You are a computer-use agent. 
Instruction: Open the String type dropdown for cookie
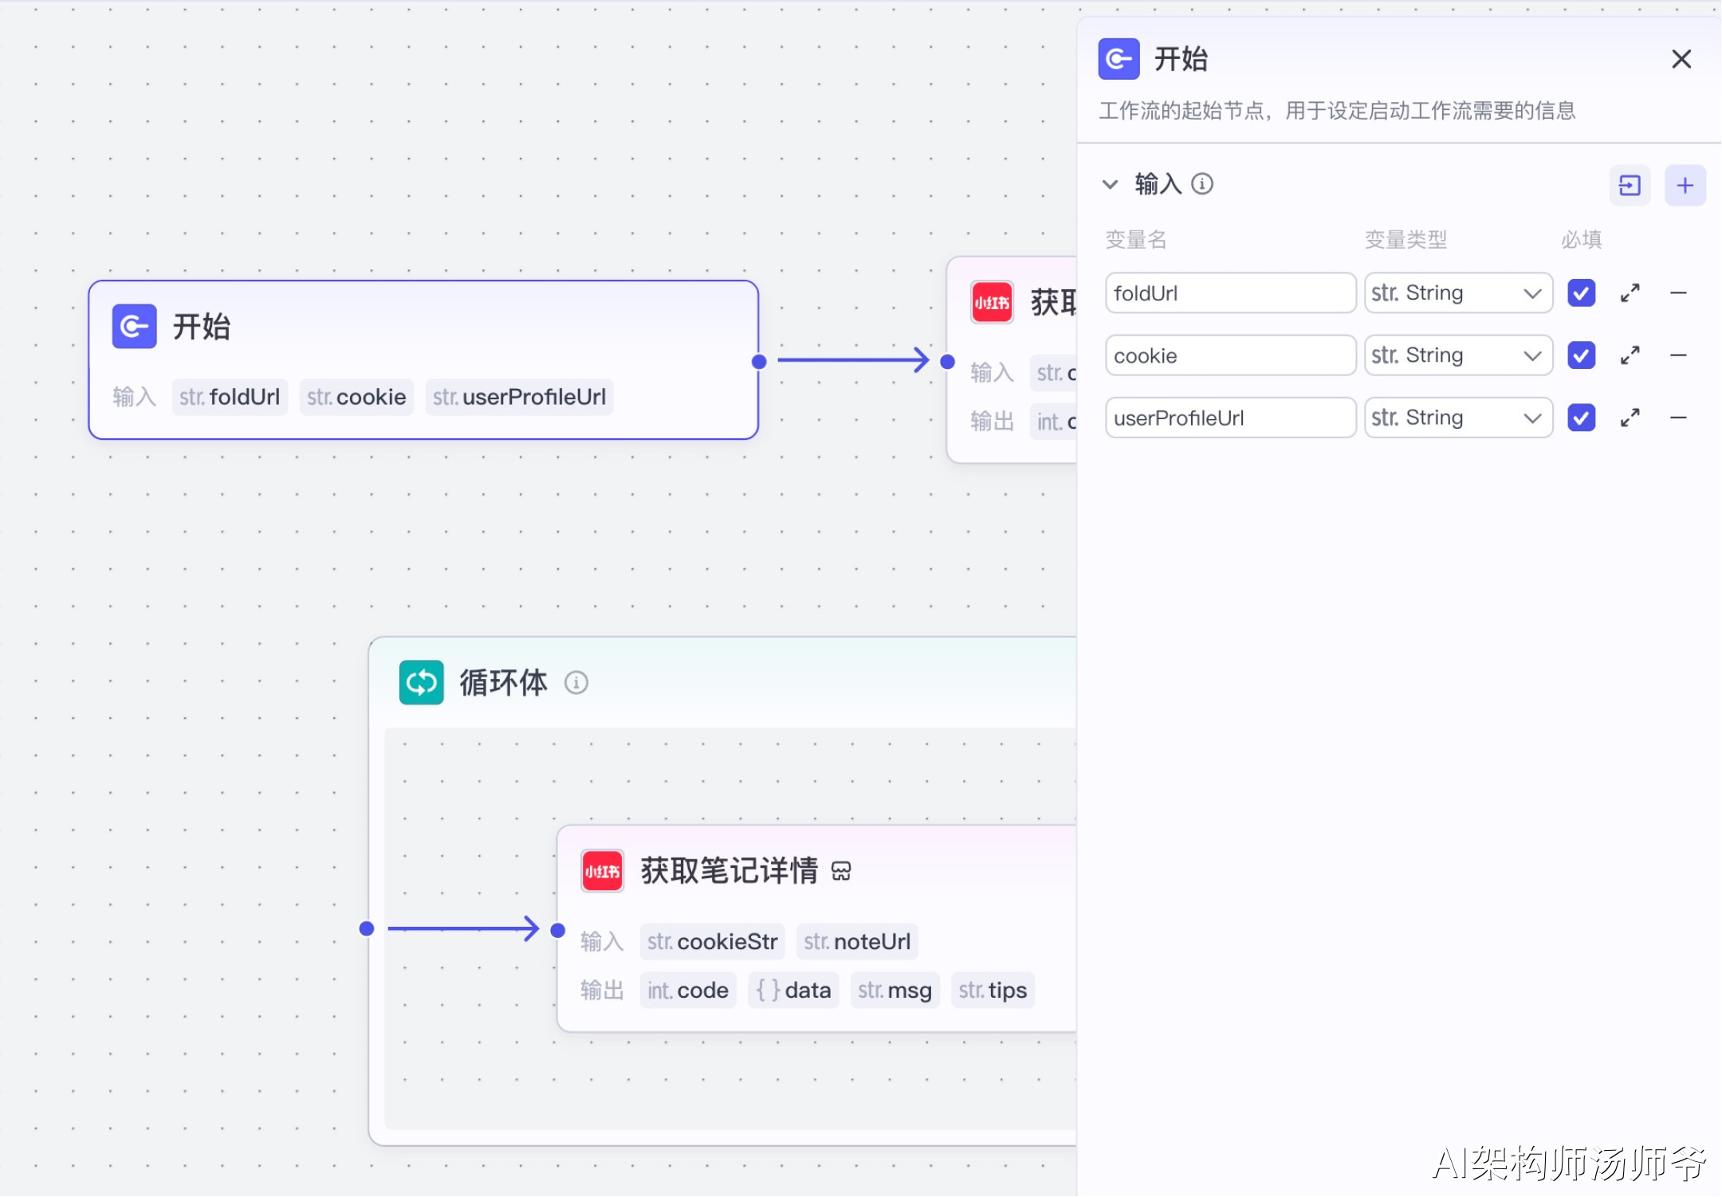[x=1457, y=355]
